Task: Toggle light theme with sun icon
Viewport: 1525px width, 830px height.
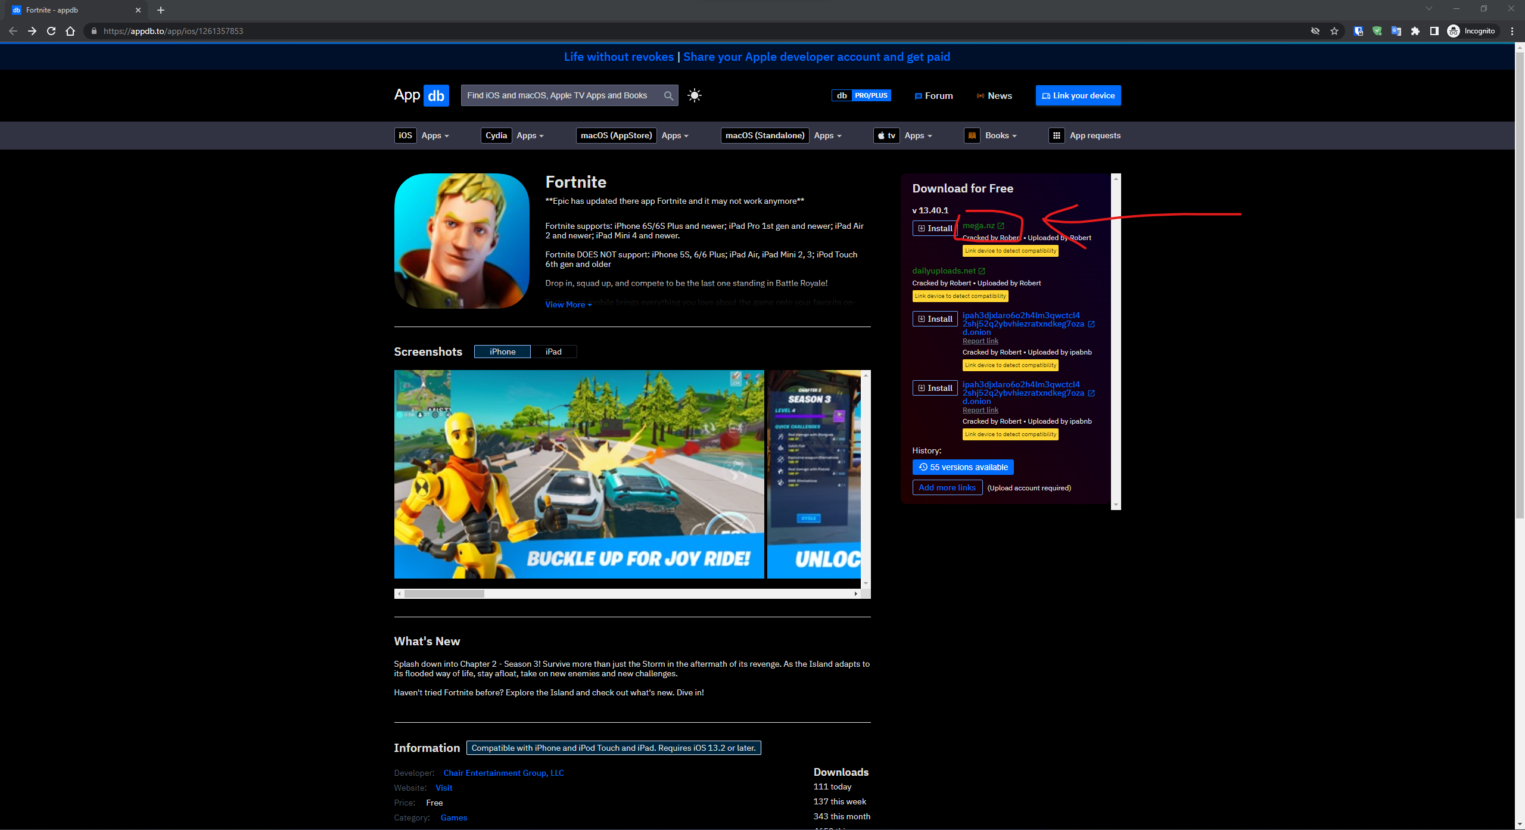Action: click(x=695, y=95)
